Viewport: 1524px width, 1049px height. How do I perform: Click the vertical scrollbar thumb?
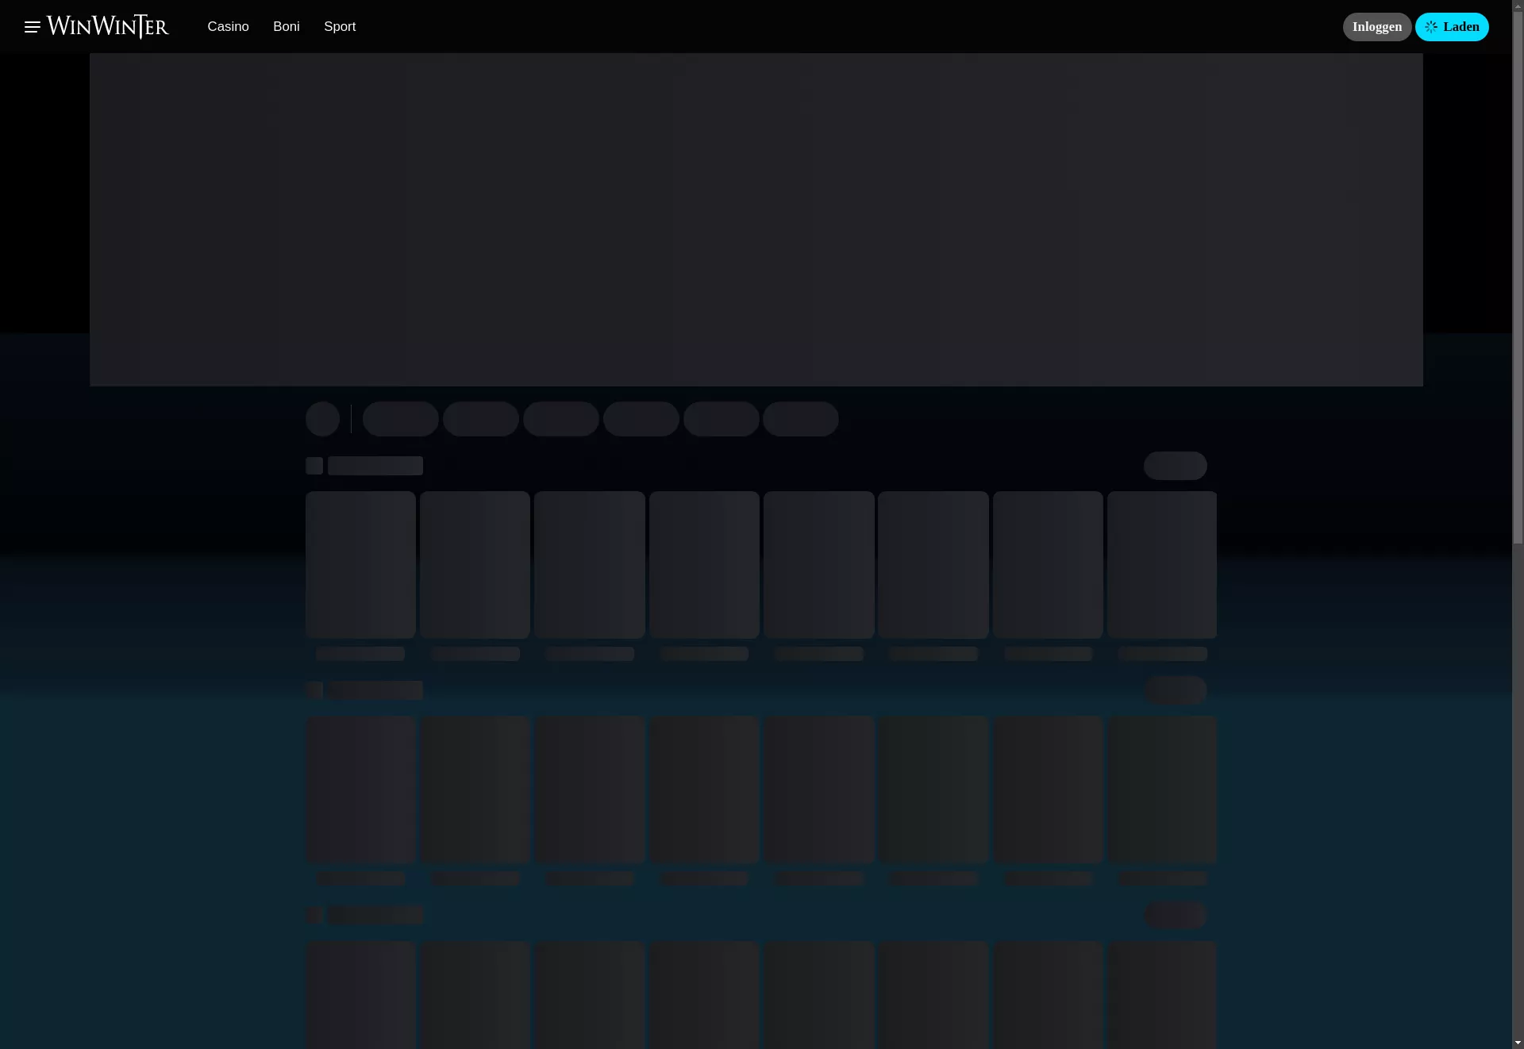(1518, 278)
